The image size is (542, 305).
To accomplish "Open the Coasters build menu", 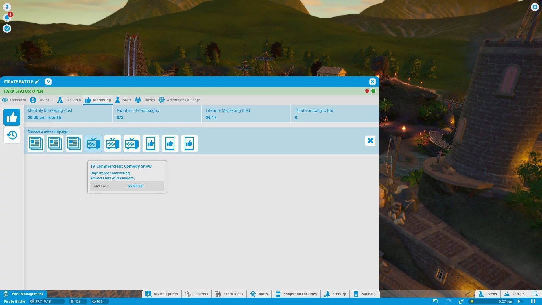I will [196, 294].
